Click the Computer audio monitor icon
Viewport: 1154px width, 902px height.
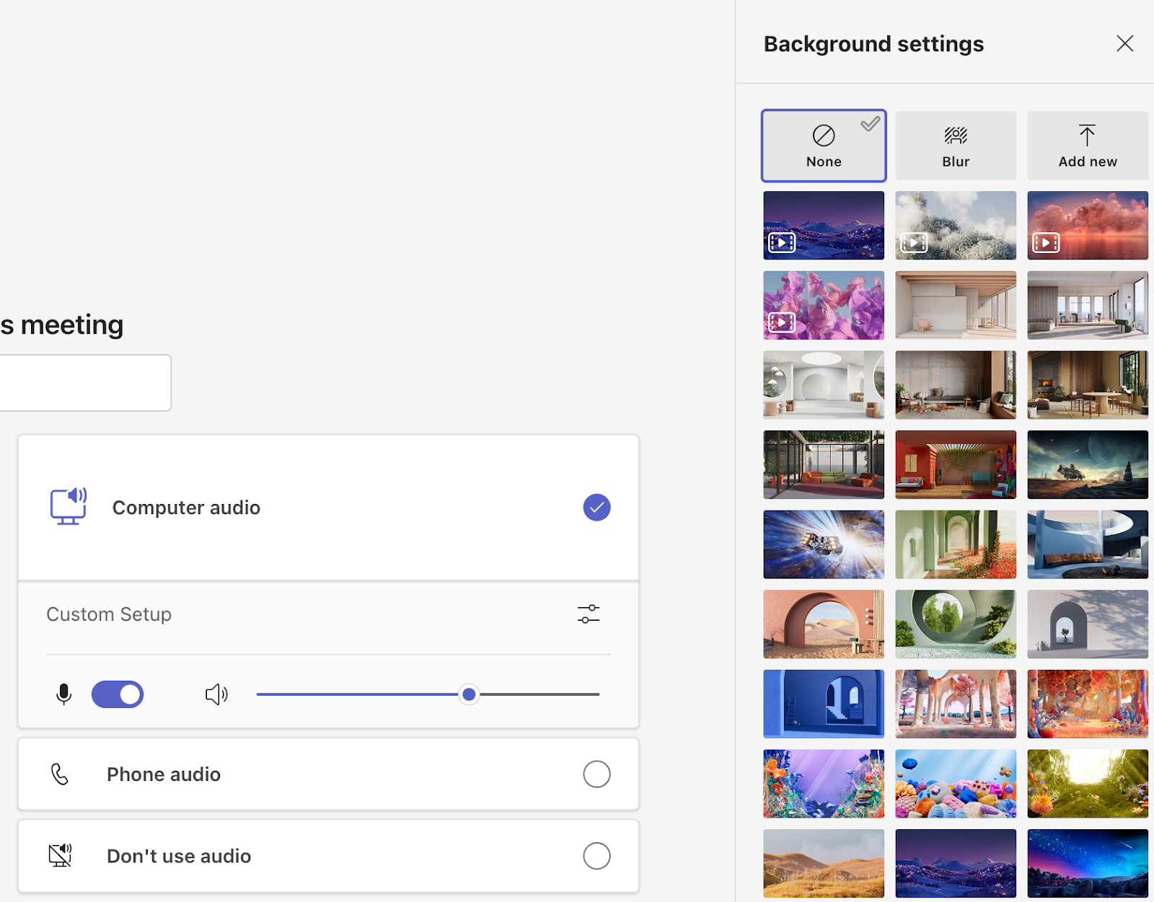68,507
